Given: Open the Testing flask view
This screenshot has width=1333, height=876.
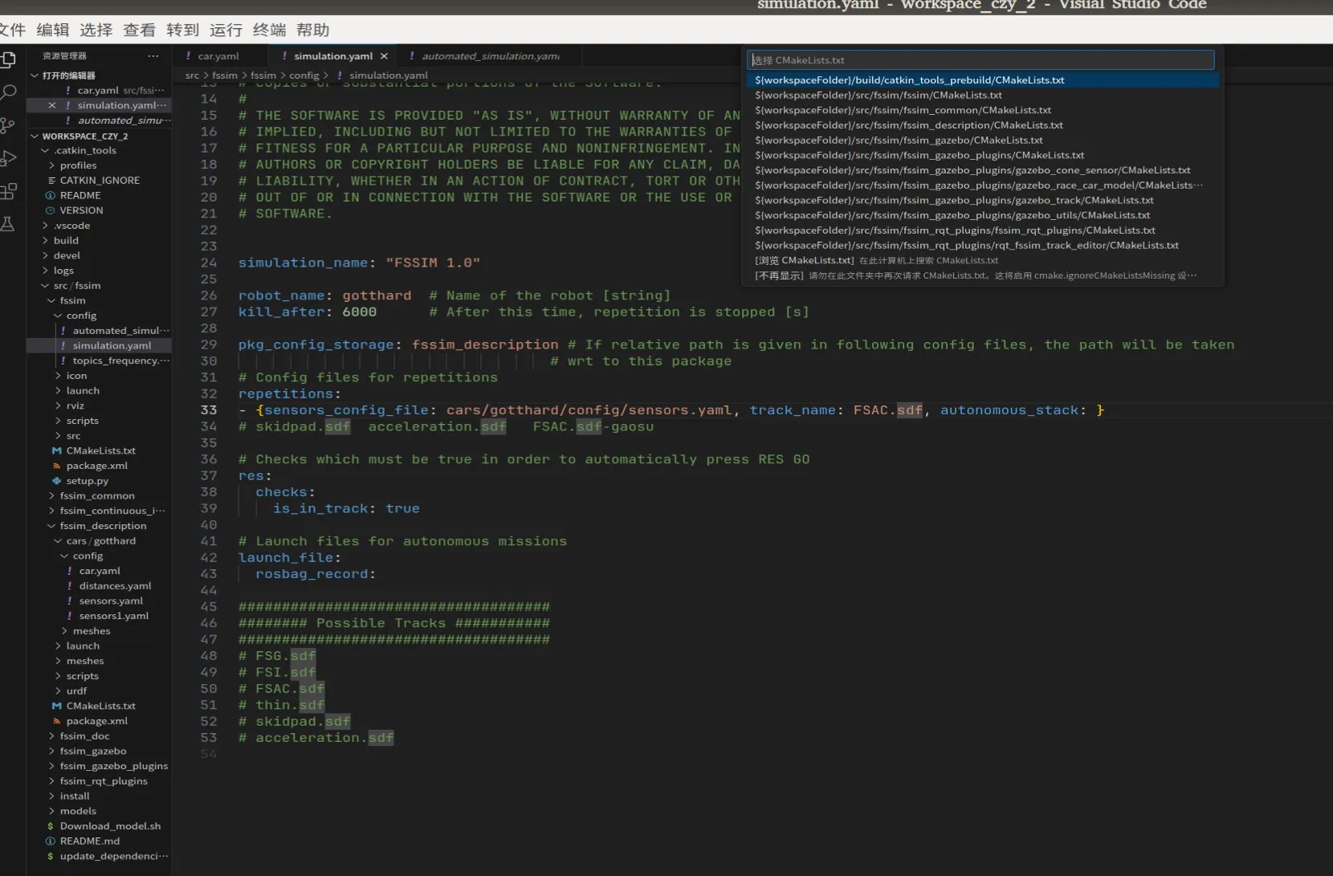Looking at the screenshot, I should [8, 224].
